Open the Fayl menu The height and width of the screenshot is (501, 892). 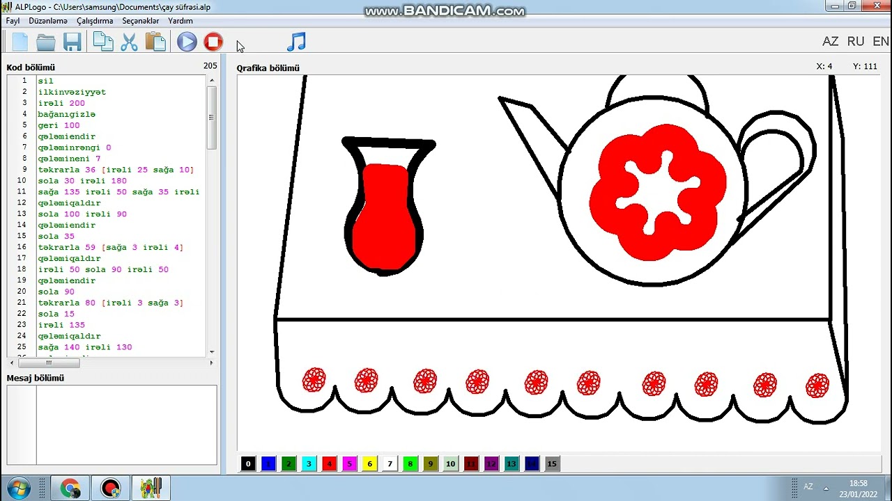(13, 21)
